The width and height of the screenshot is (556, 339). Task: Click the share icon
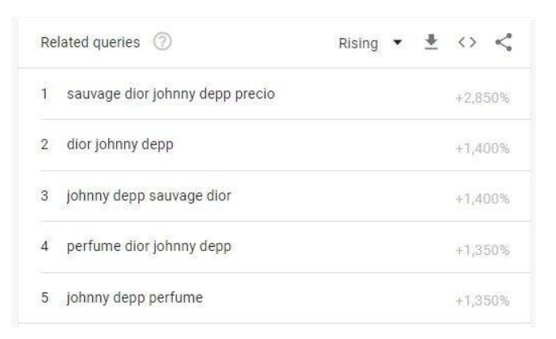point(507,42)
